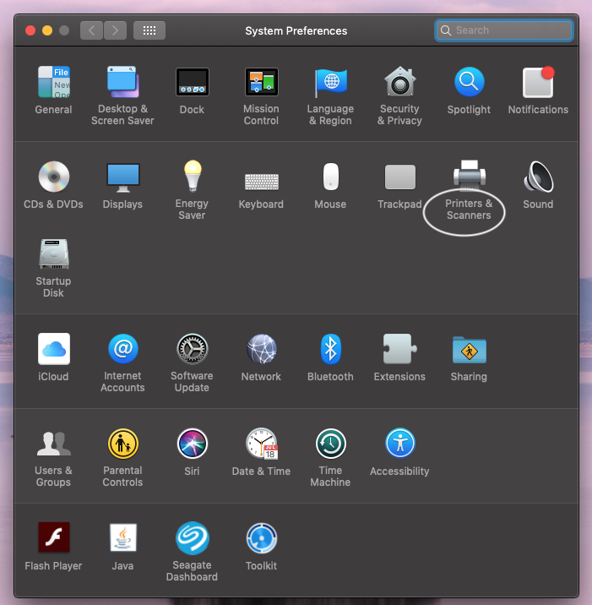
Task: Open Java control panel
Action: tap(122, 537)
